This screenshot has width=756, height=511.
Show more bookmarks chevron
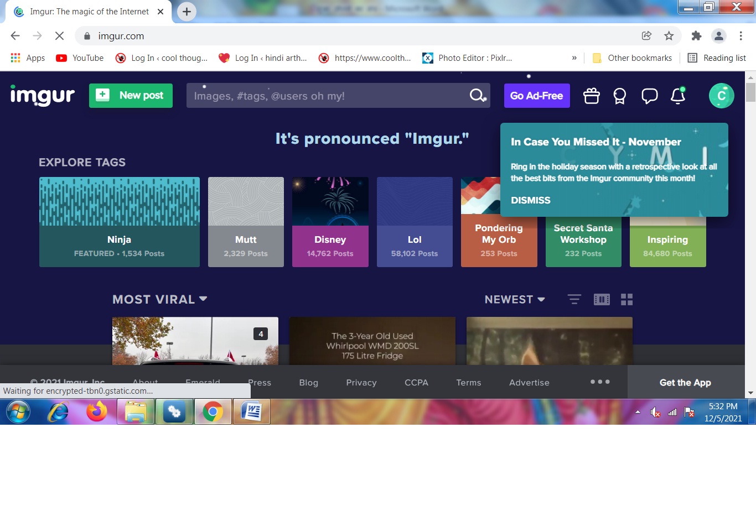coord(574,58)
